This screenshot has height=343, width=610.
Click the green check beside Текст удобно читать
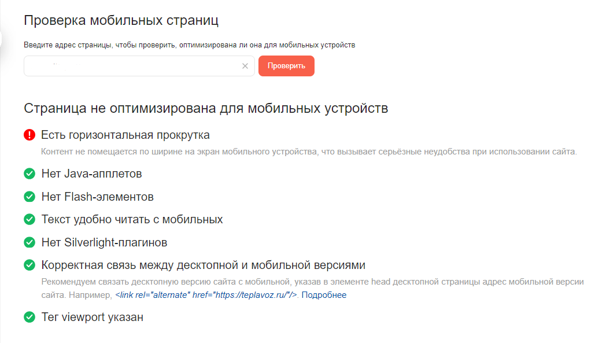[x=29, y=219]
